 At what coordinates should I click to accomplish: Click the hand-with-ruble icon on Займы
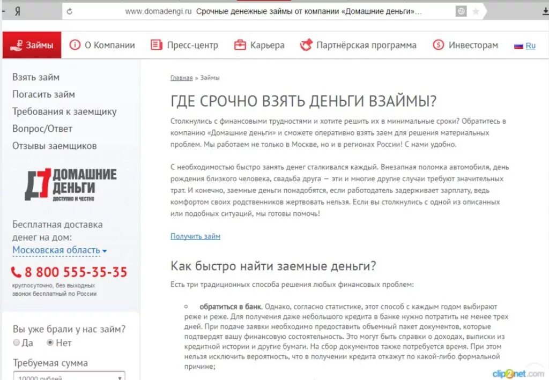(x=17, y=46)
